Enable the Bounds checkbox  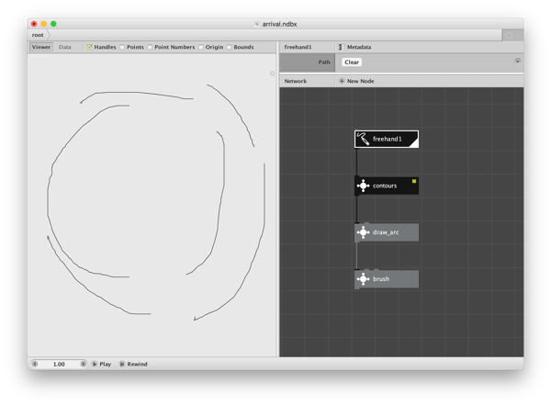coord(229,47)
